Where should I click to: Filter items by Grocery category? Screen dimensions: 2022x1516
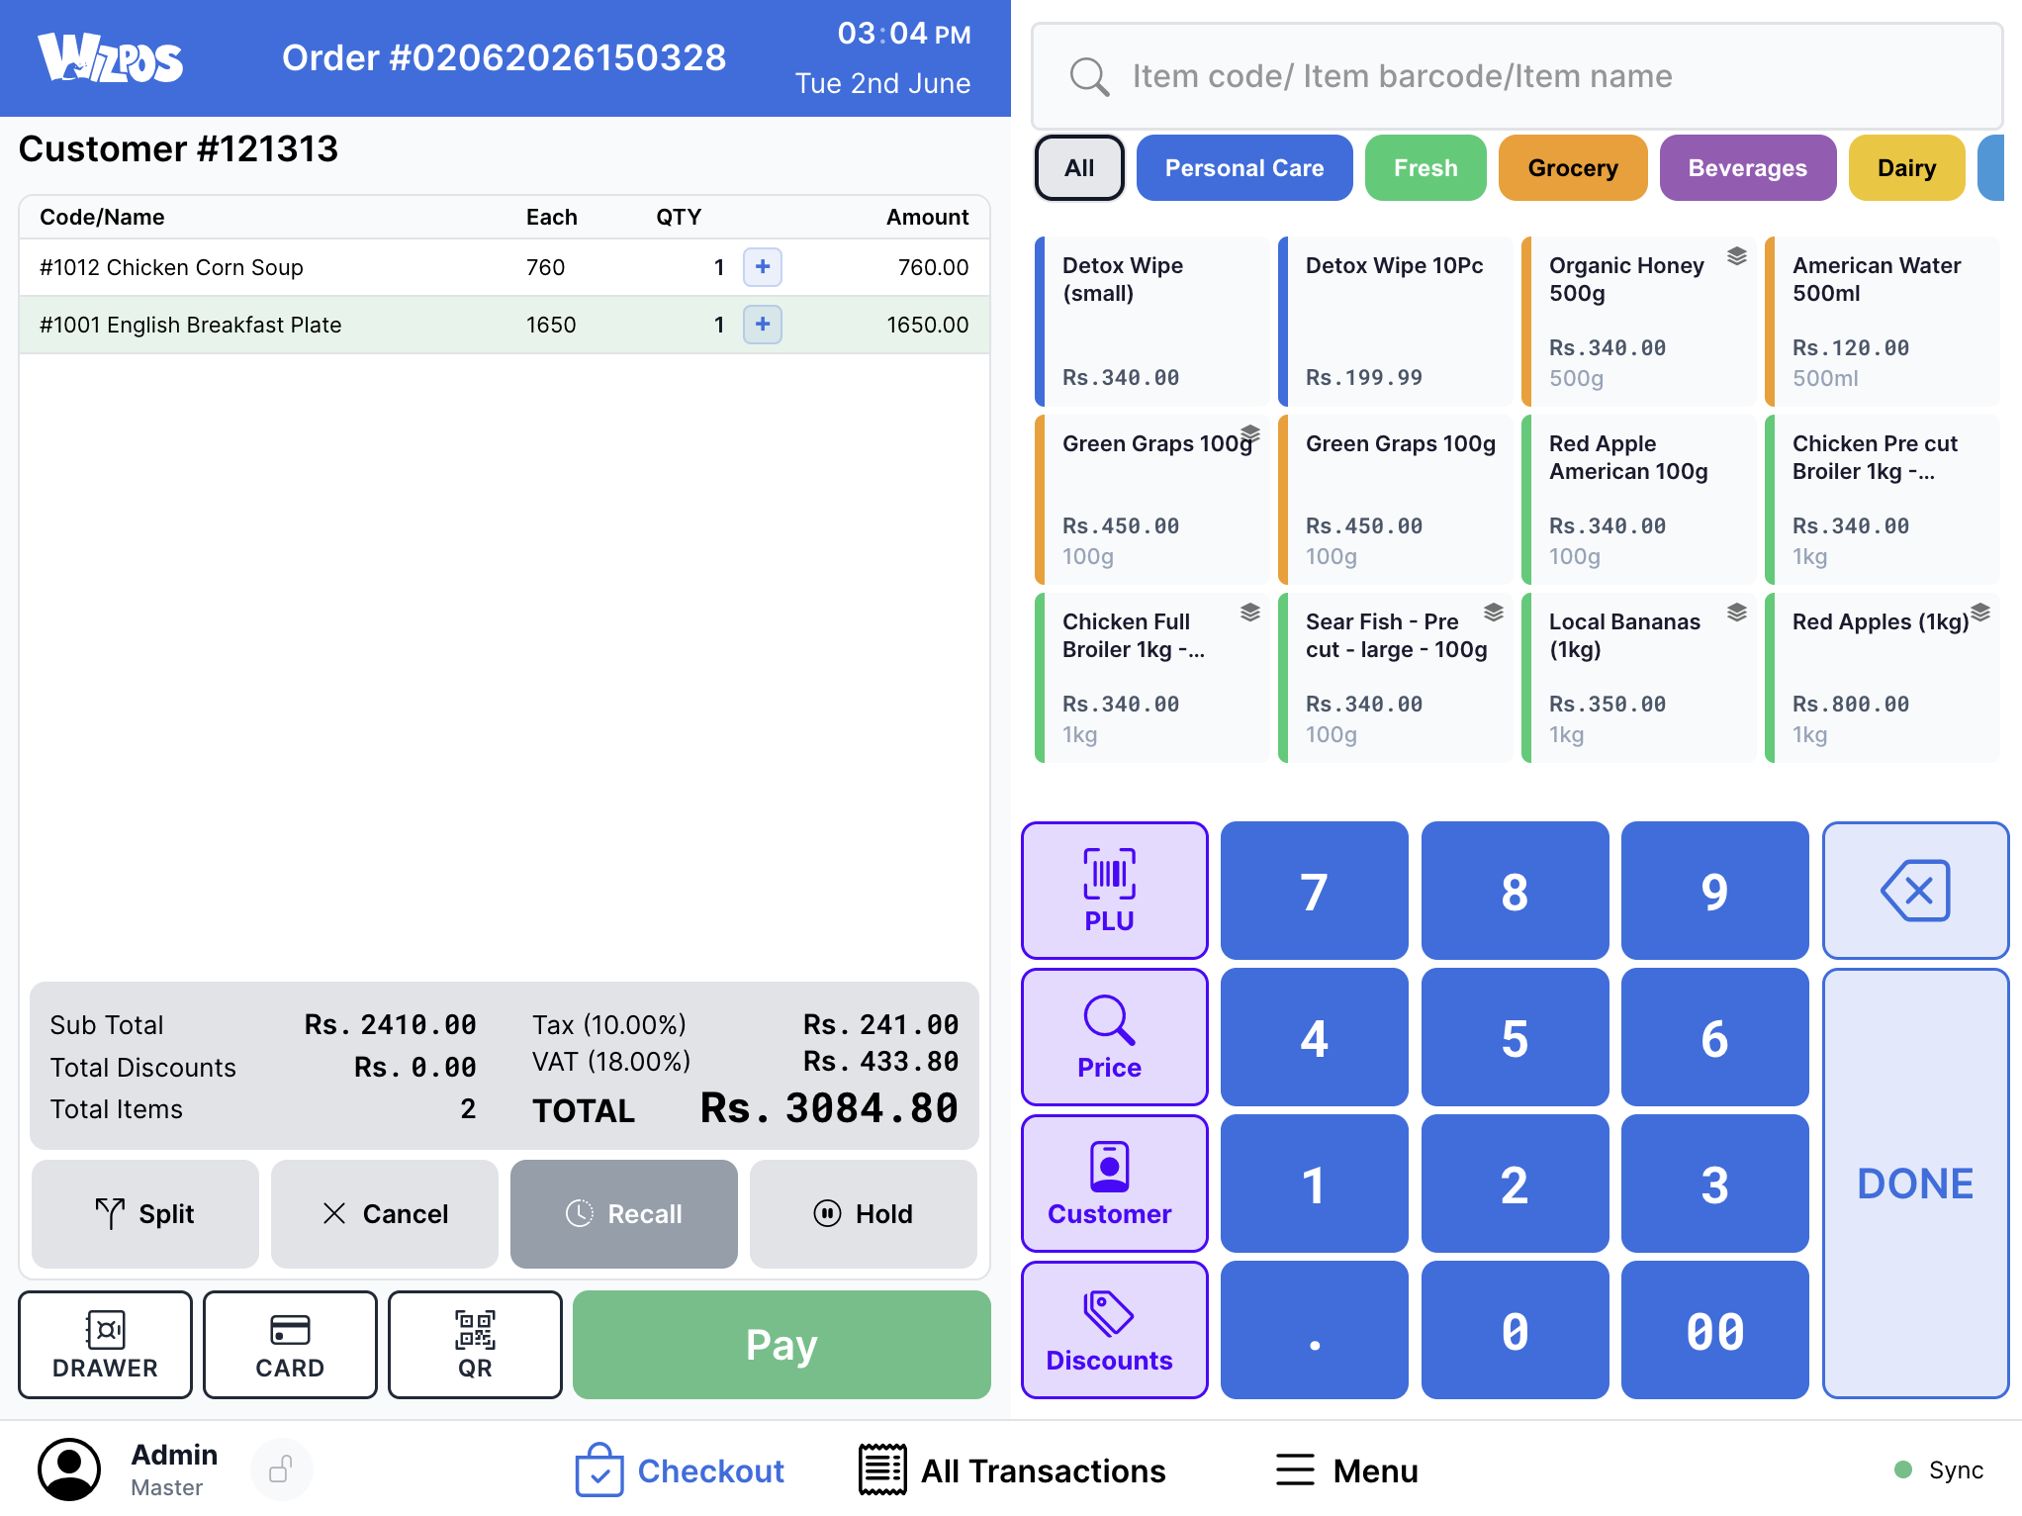1573,168
